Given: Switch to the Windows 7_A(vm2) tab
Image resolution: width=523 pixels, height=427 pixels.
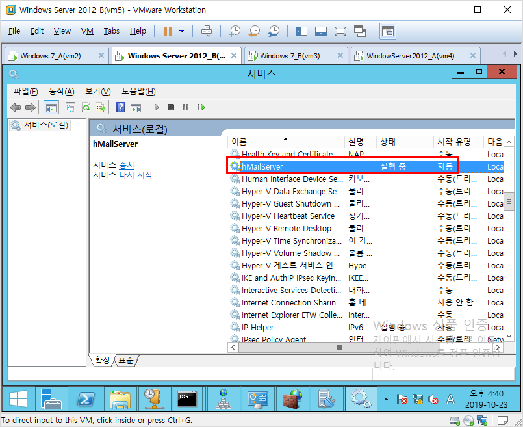Looking at the screenshot, I should 51,56.
